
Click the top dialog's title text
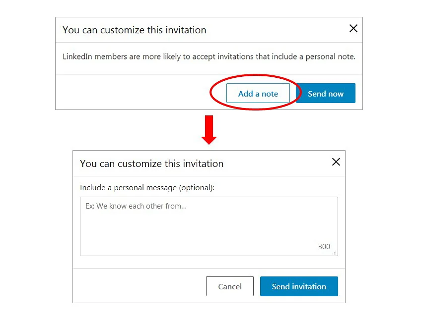coord(135,30)
